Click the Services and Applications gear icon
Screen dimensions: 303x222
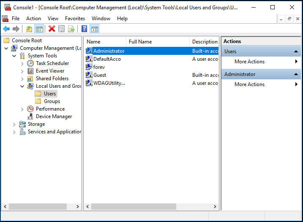pos(23,132)
